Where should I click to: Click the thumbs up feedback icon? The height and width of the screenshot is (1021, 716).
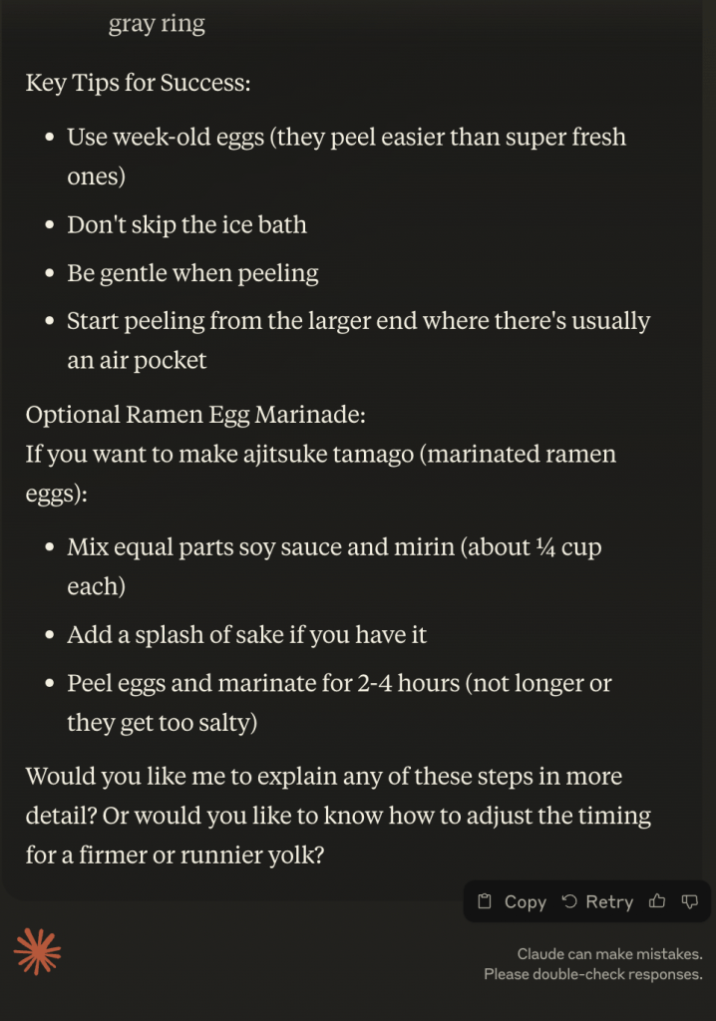657,901
